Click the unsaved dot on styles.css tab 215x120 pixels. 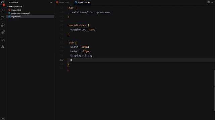89,2
